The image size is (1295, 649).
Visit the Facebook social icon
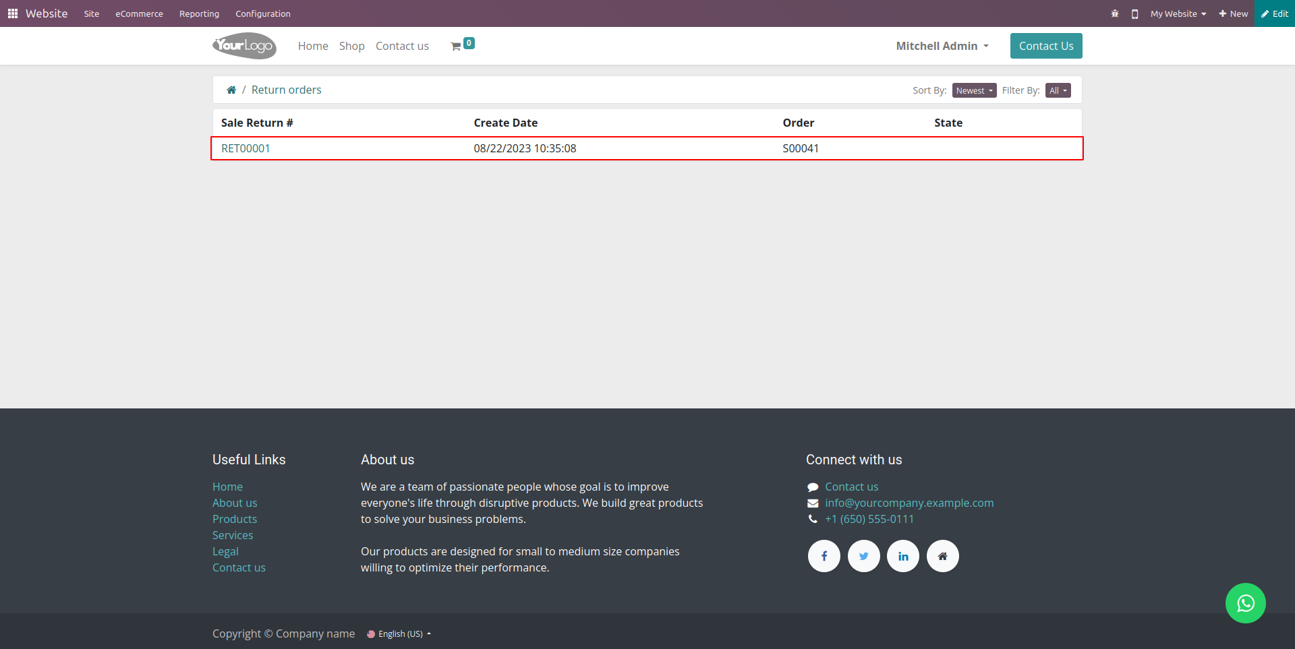coord(824,556)
